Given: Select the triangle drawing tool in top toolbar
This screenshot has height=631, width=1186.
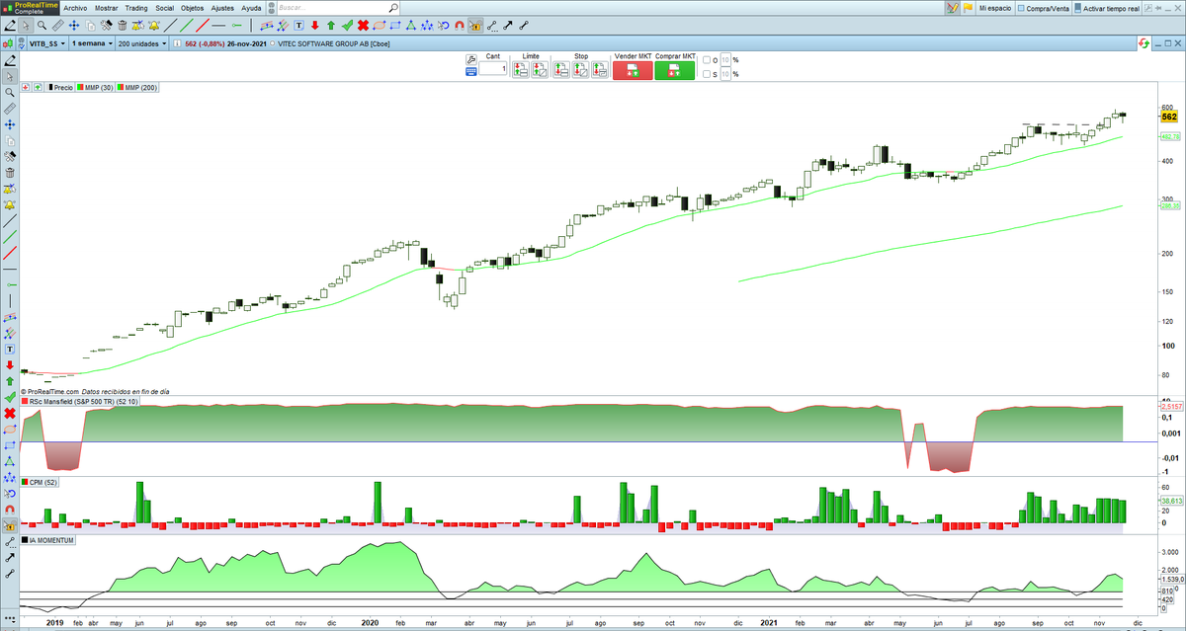Looking at the screenshot, I should (411, 25).
